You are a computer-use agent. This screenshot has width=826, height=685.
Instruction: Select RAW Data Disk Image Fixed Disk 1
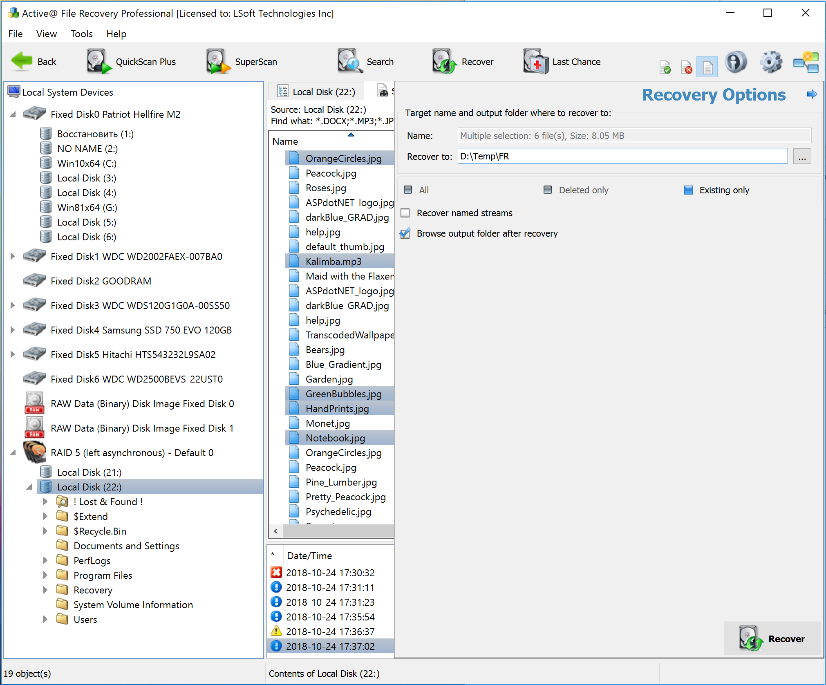point(142,428)
